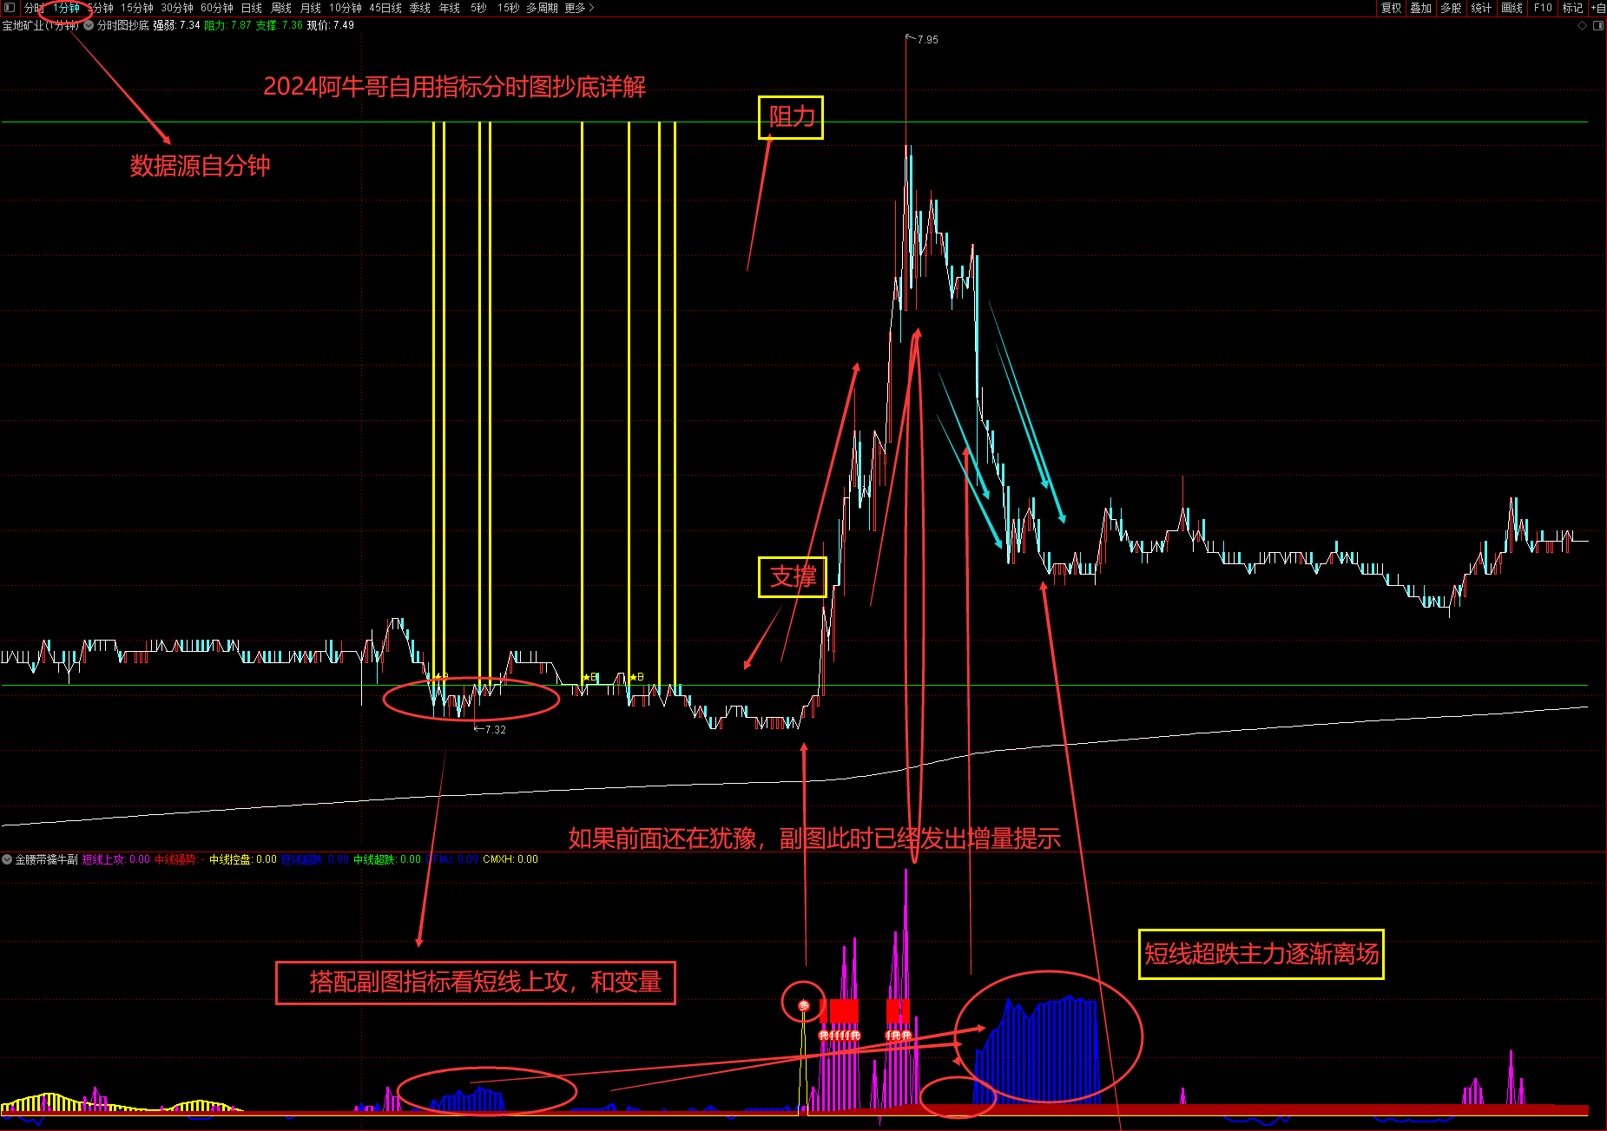Image resolution: width=1607 pixels, height=1131 pixels.
Task: Expand the 更多 period options
Action: 579,8
